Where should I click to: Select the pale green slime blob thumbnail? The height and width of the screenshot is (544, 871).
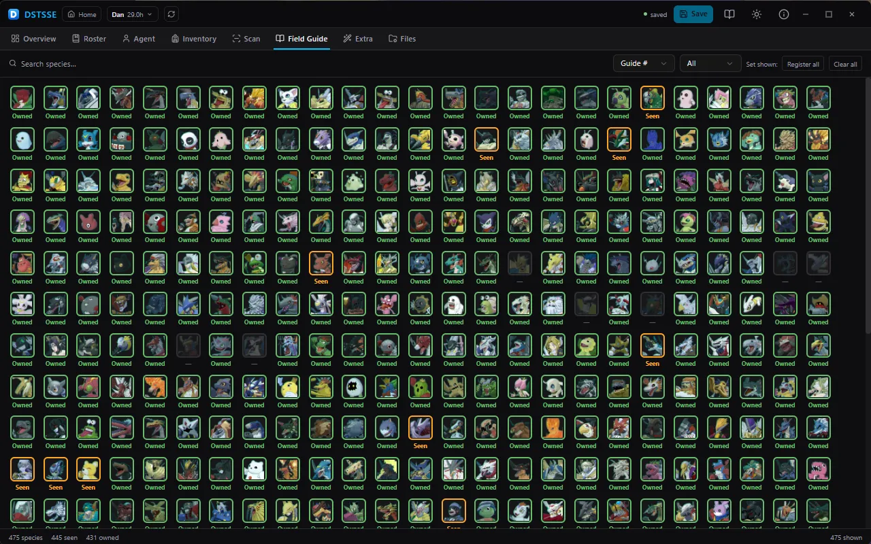(x=353, y=181)
